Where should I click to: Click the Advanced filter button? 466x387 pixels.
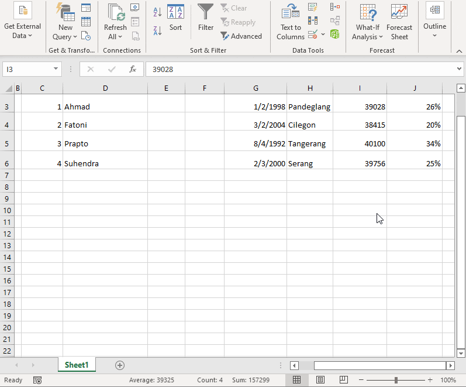coord(241,36)
